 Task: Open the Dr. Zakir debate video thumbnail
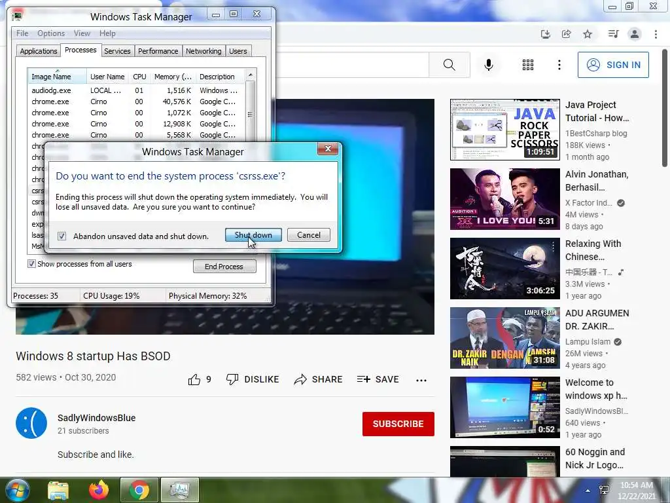(505, 337)
